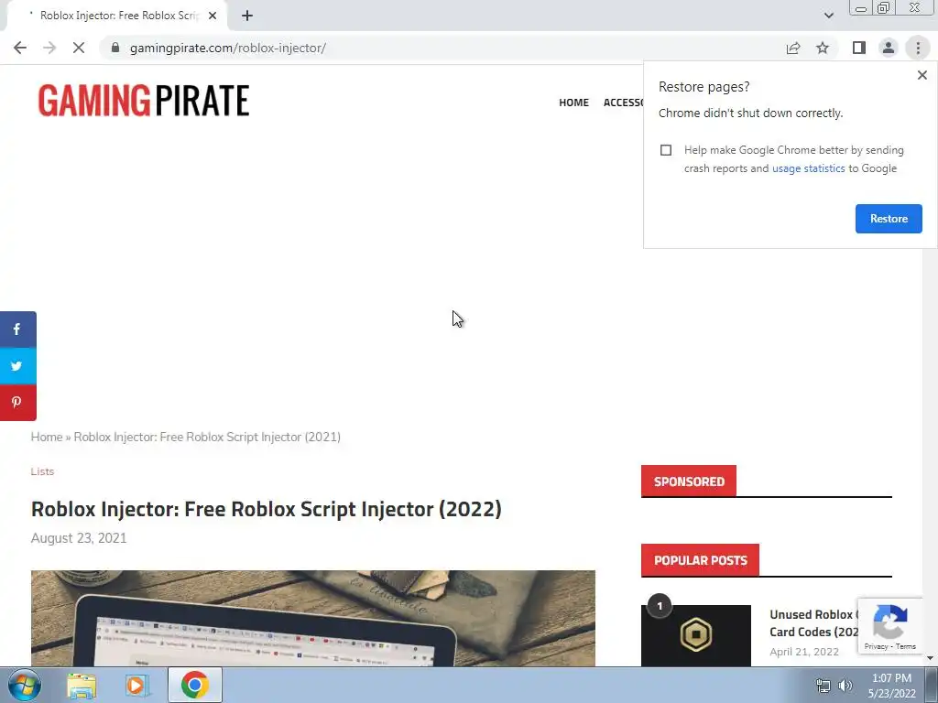Open the tab search chevron
Image resolution: width=938 pixels, height=703 pixels.
click(x=828, y=16)
